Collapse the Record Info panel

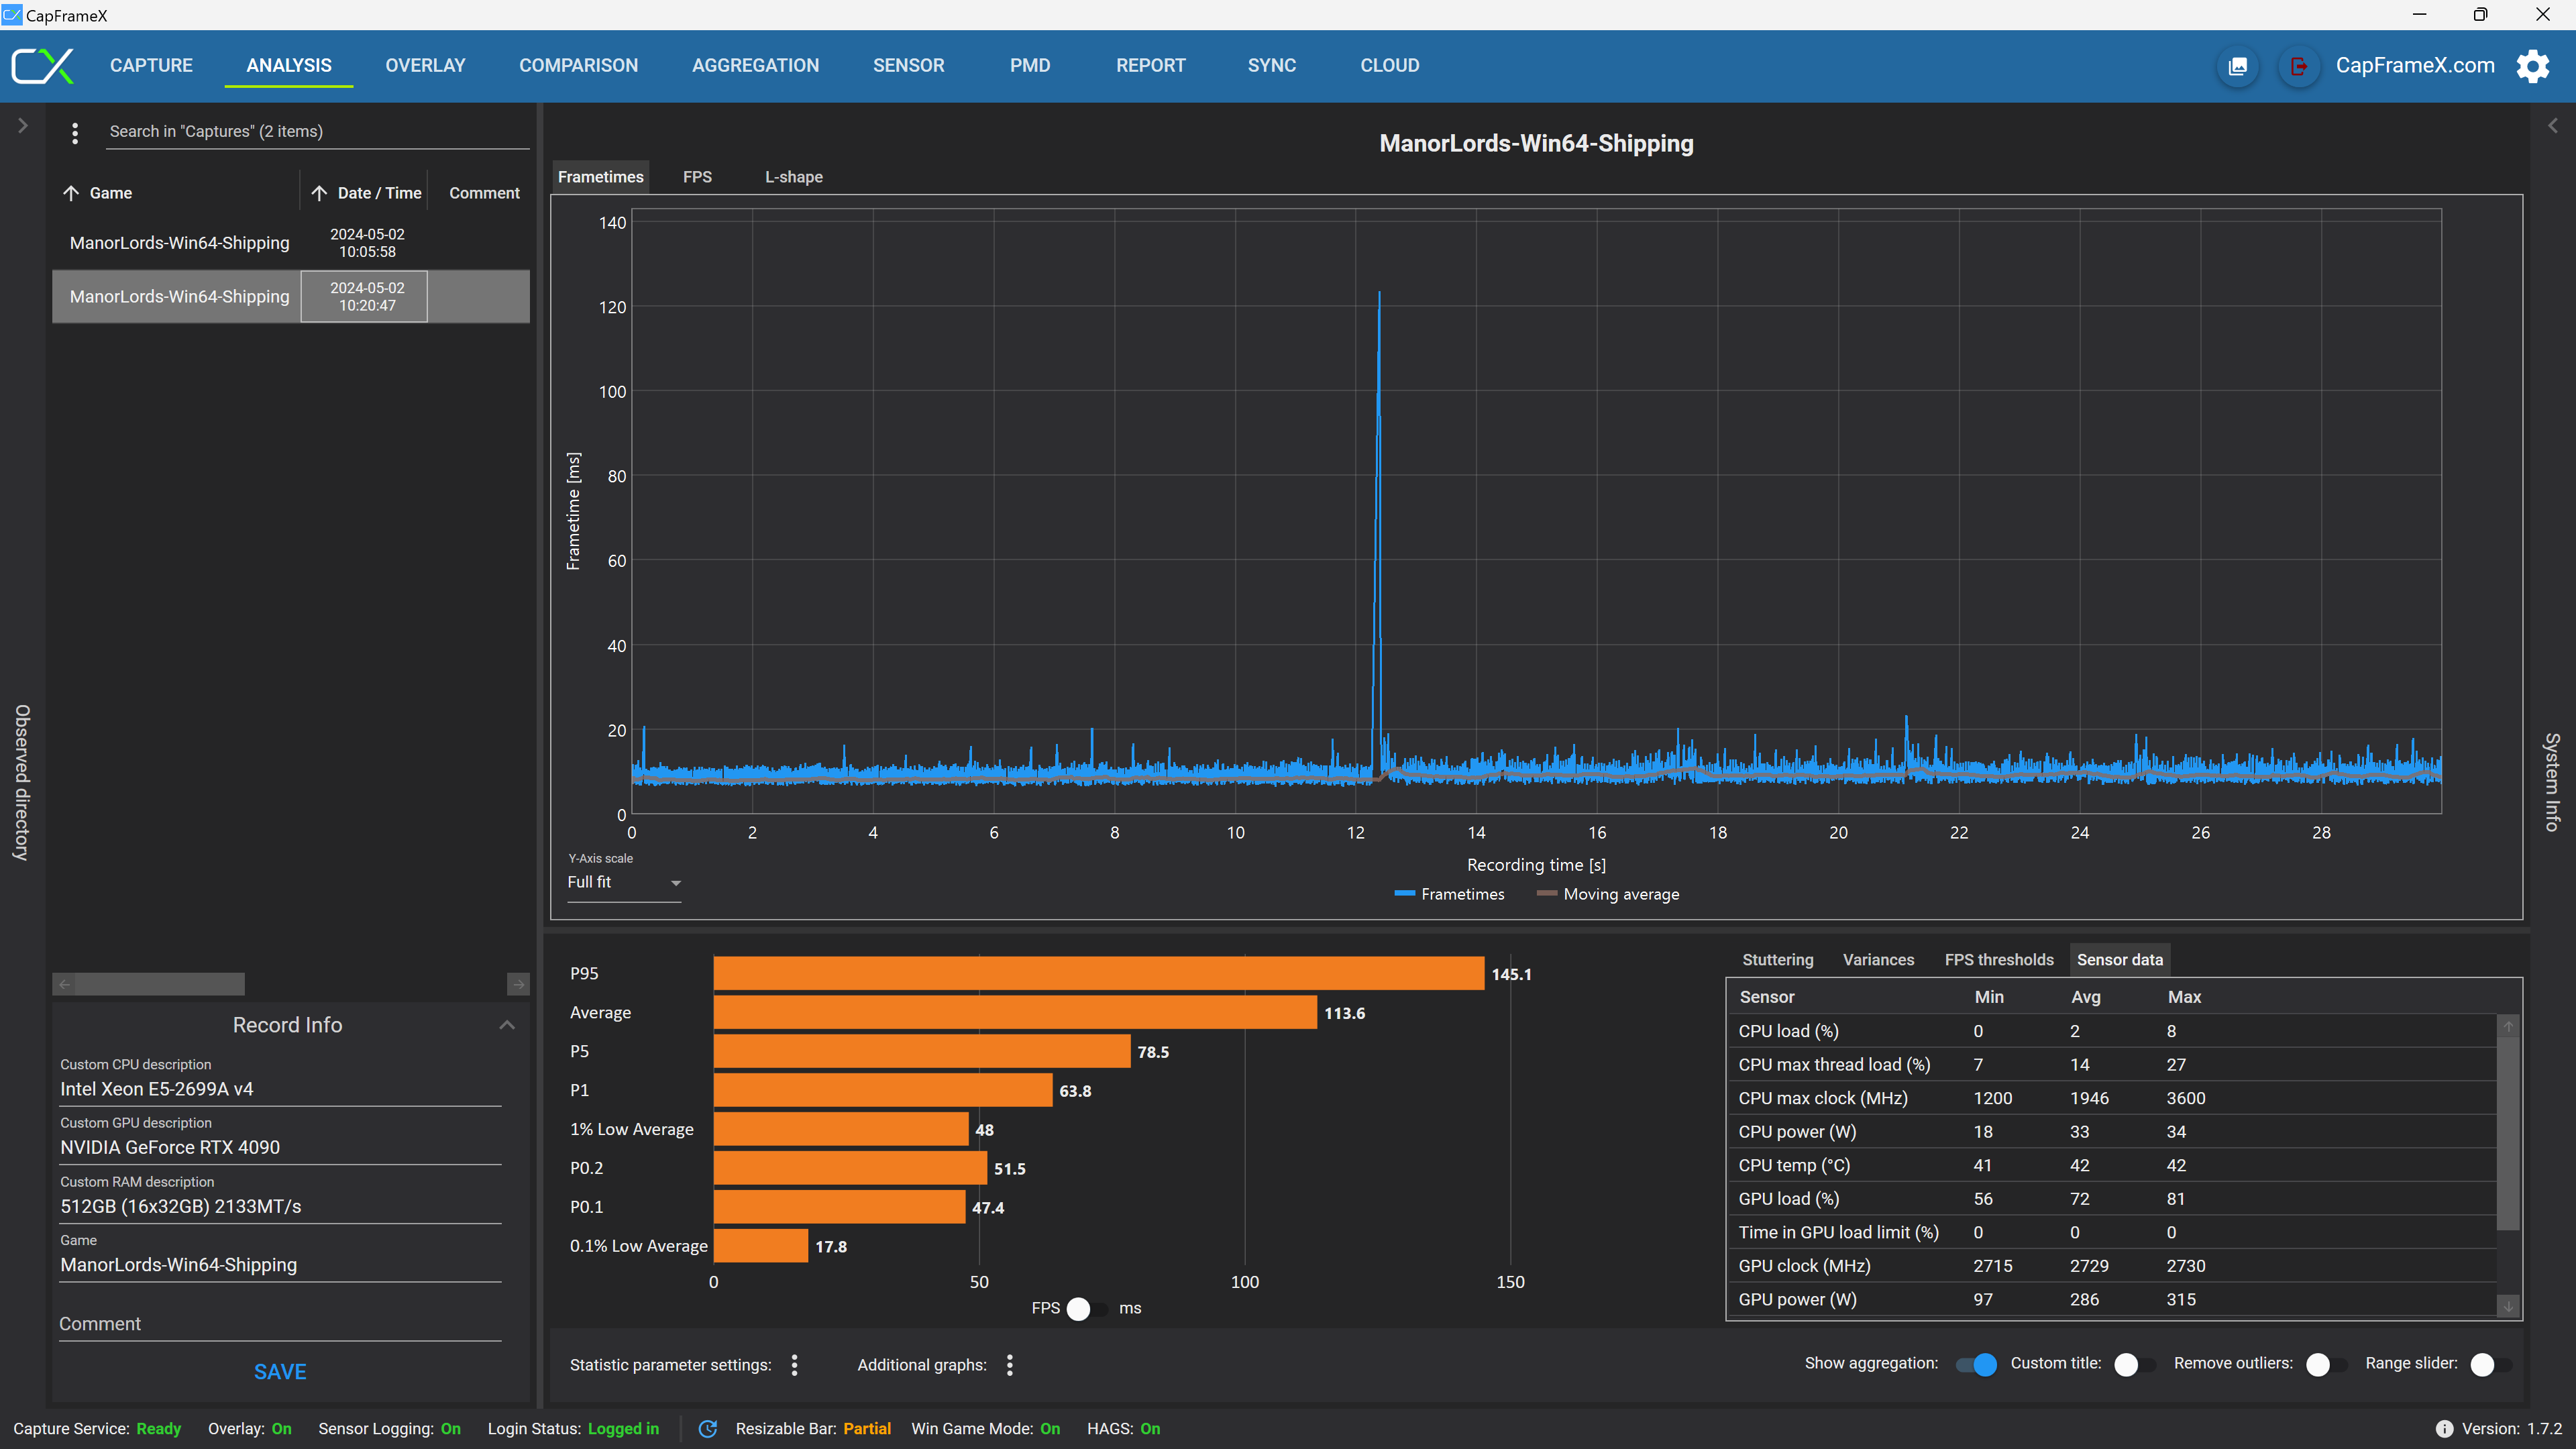point(507,1025)
